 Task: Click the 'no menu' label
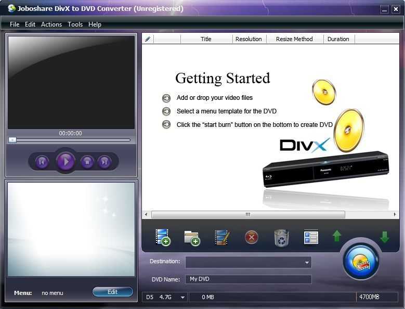(x=53, y=293)
